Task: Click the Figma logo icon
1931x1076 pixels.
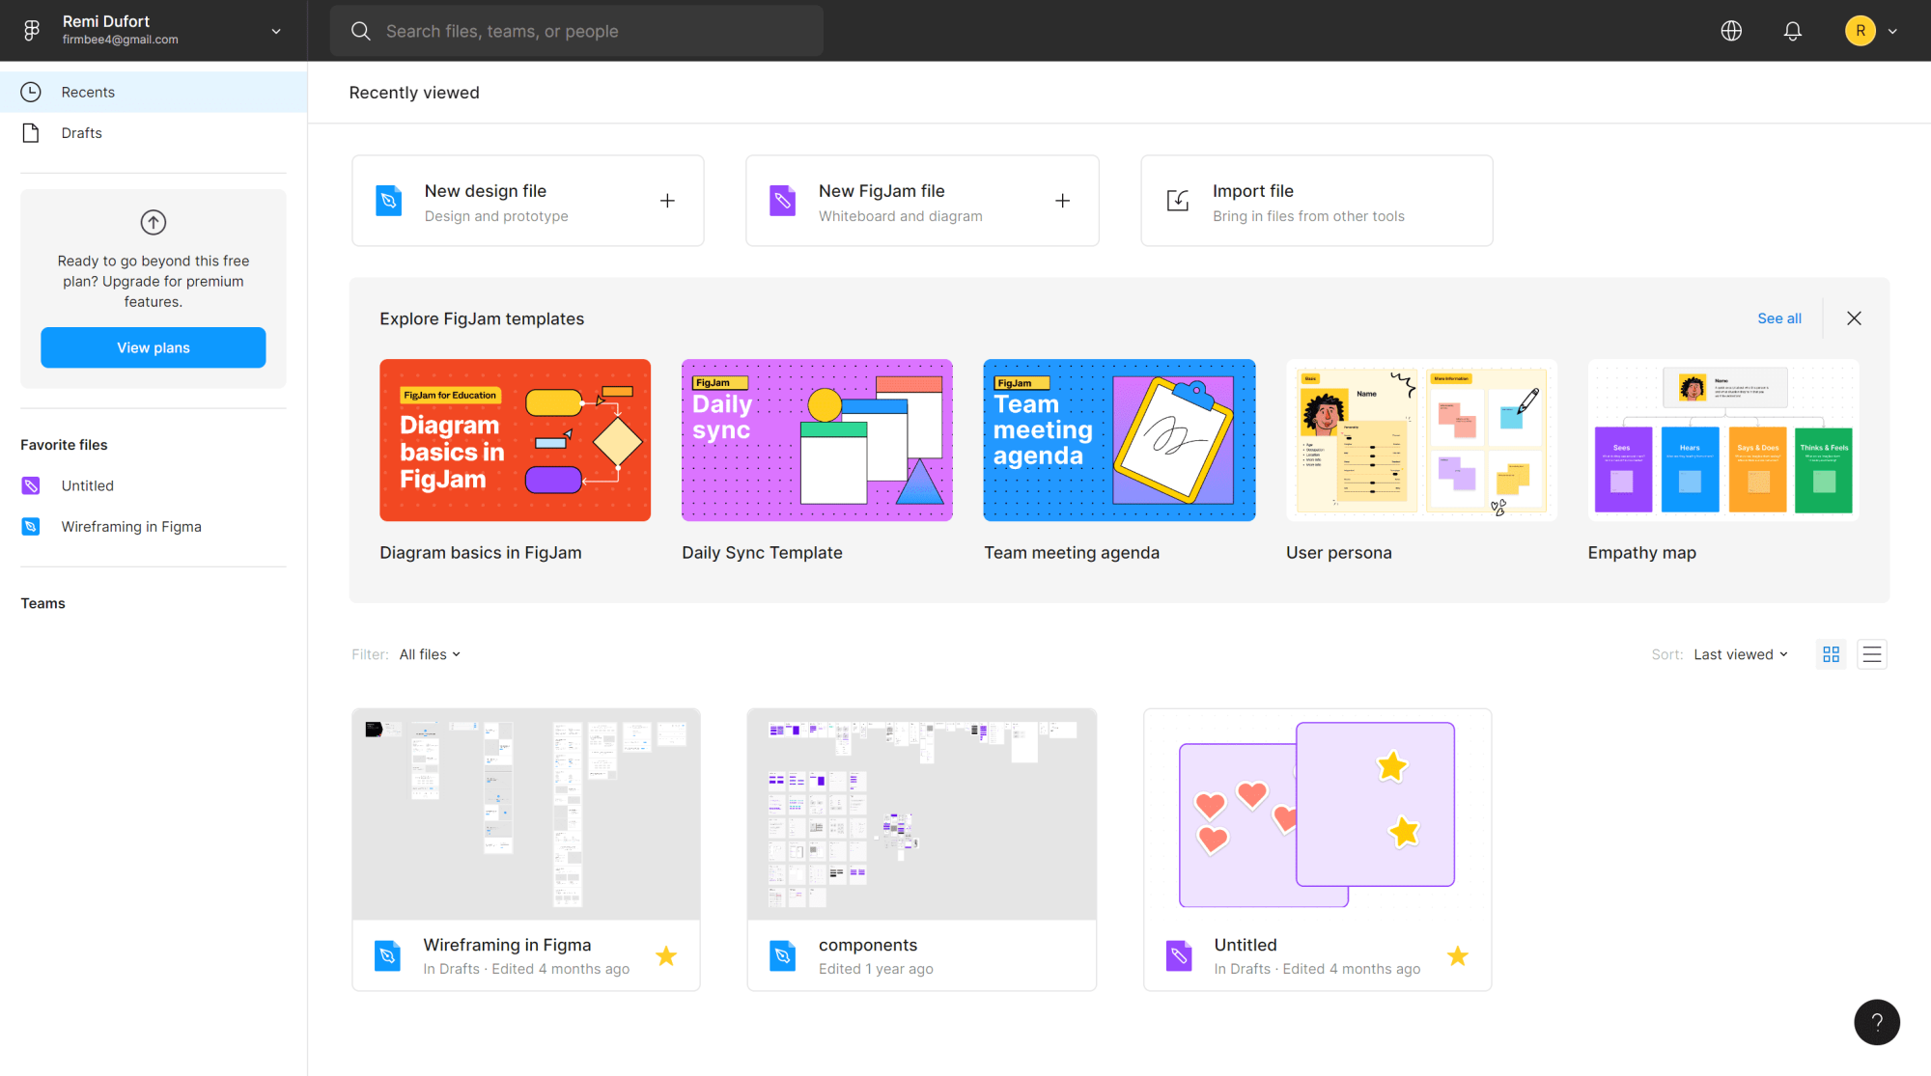Action: [x=32, y=30]
